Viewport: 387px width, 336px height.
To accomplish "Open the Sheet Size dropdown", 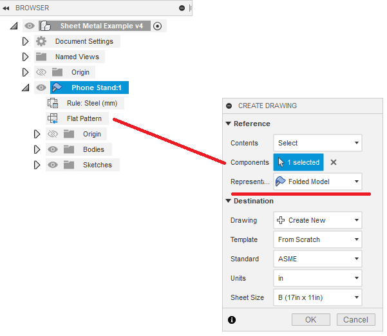I will click(x=317, y=297).
